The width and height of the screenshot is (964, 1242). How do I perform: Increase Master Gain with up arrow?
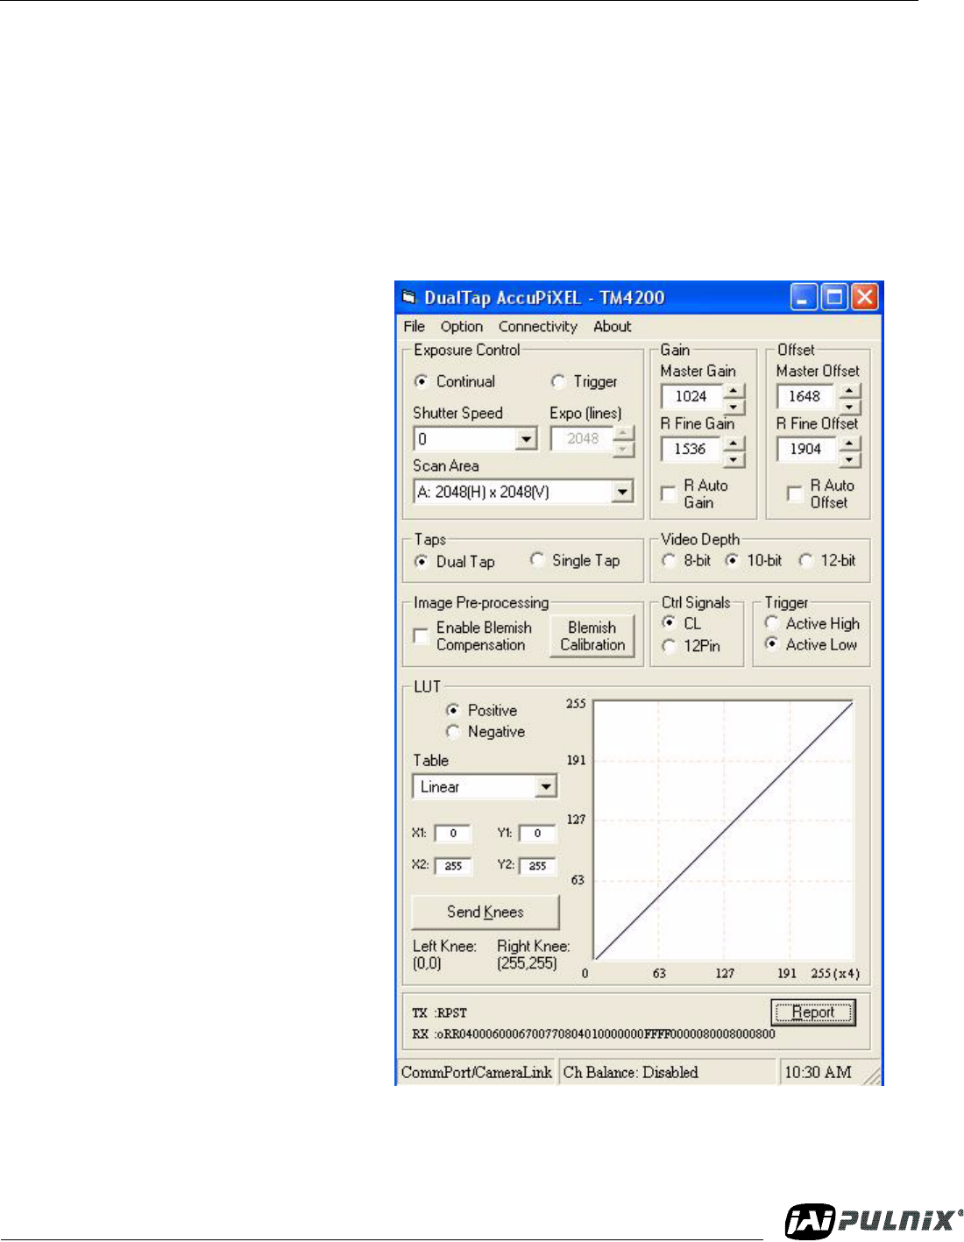pyautogui.click(x=734, y=389)
